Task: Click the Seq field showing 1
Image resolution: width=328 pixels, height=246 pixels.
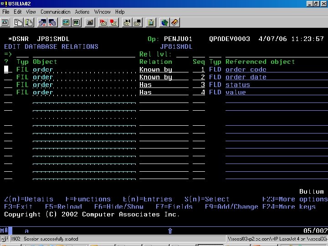Action: coord(199,69)
